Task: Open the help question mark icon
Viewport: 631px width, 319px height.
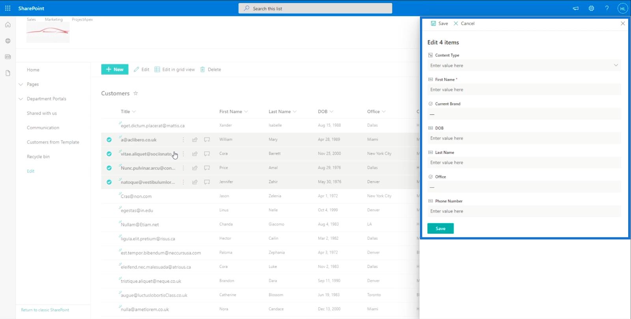Action: tap(607, 8)
